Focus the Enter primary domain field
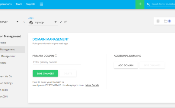The width and height of the screenshot is (175, 108). click(x=57, y=62)
